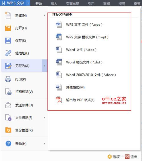Click the Save floppy disk icon

click(x=8, y=41)
